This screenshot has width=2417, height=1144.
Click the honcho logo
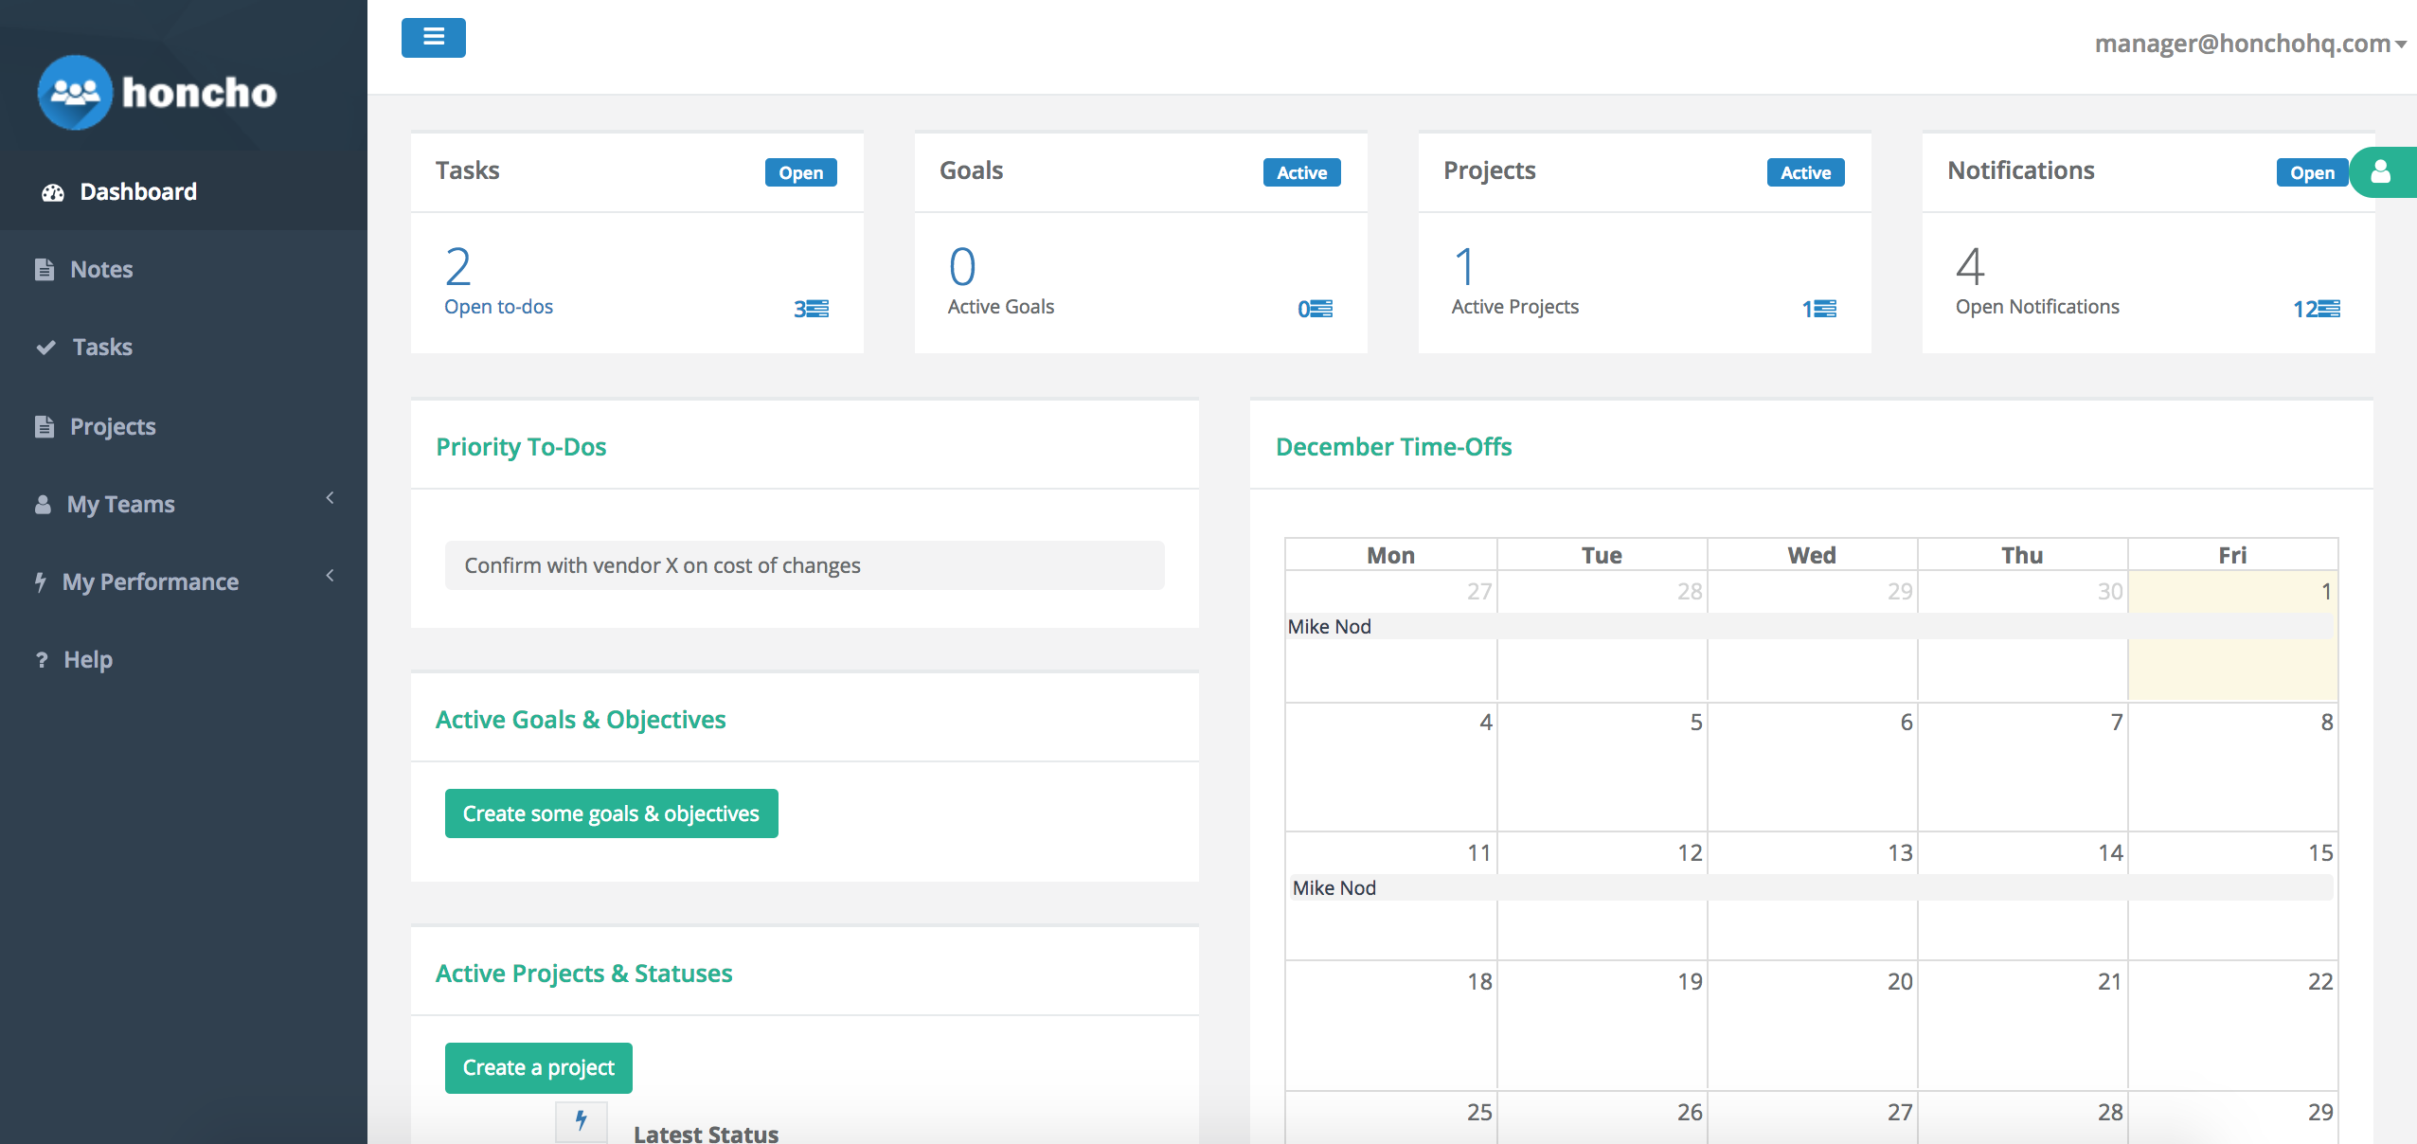point(157,93)
